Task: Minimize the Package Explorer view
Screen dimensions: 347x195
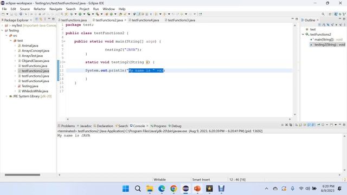Action: 49,19
